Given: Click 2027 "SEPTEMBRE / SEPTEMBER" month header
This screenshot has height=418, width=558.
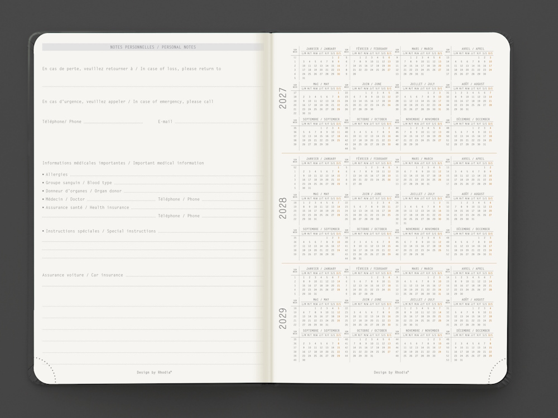Looking at the screenshot, I should tap(321, 119).
